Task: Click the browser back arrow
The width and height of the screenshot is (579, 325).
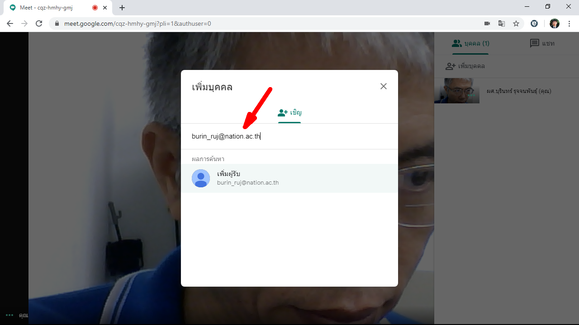Action: (x=10, y=23)
